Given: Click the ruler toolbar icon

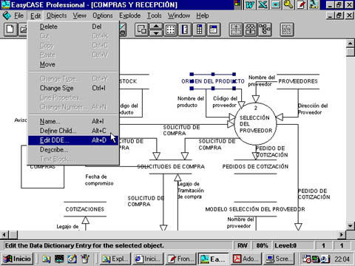Looking at the screenshot, I should (x=185, y=30).
